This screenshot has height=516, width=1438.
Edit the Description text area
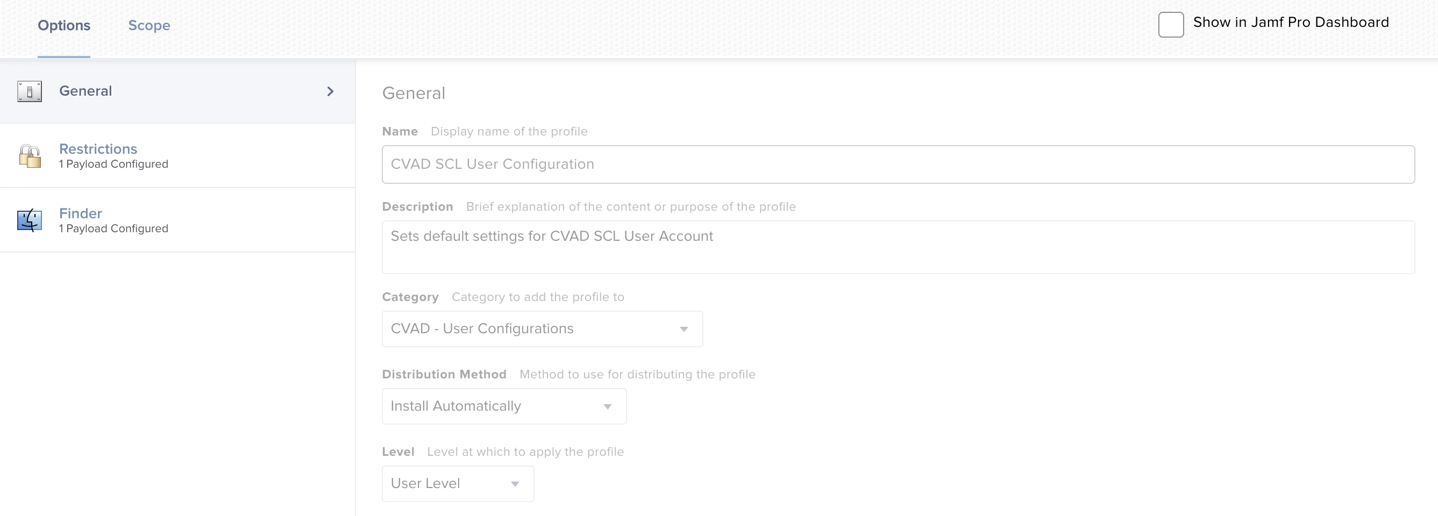pos(898,247)
